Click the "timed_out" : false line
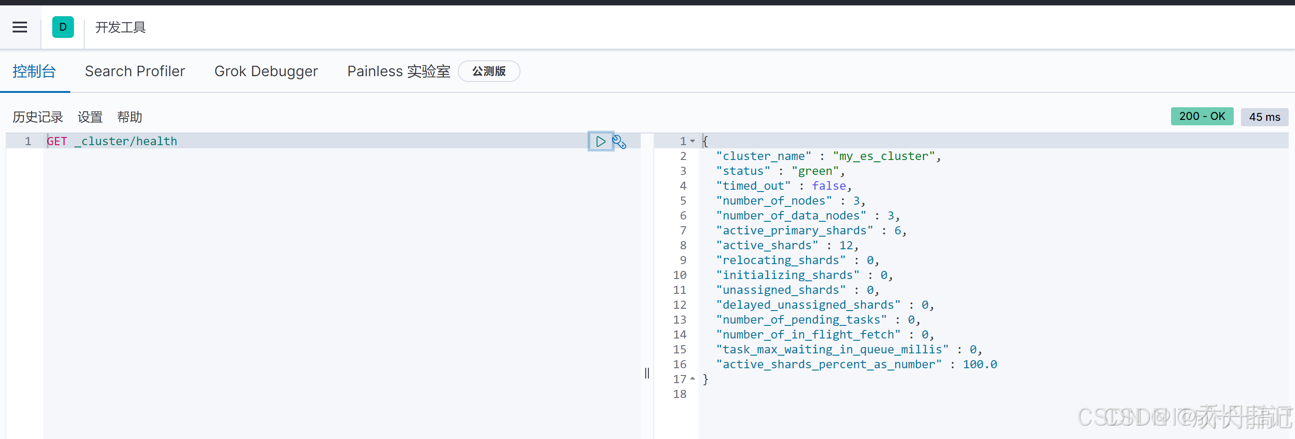The image size is (1295, 439). (x=784, y=186)
